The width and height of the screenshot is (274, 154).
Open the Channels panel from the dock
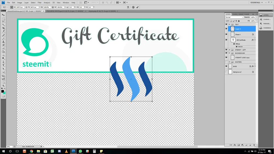tap(266, 28)
